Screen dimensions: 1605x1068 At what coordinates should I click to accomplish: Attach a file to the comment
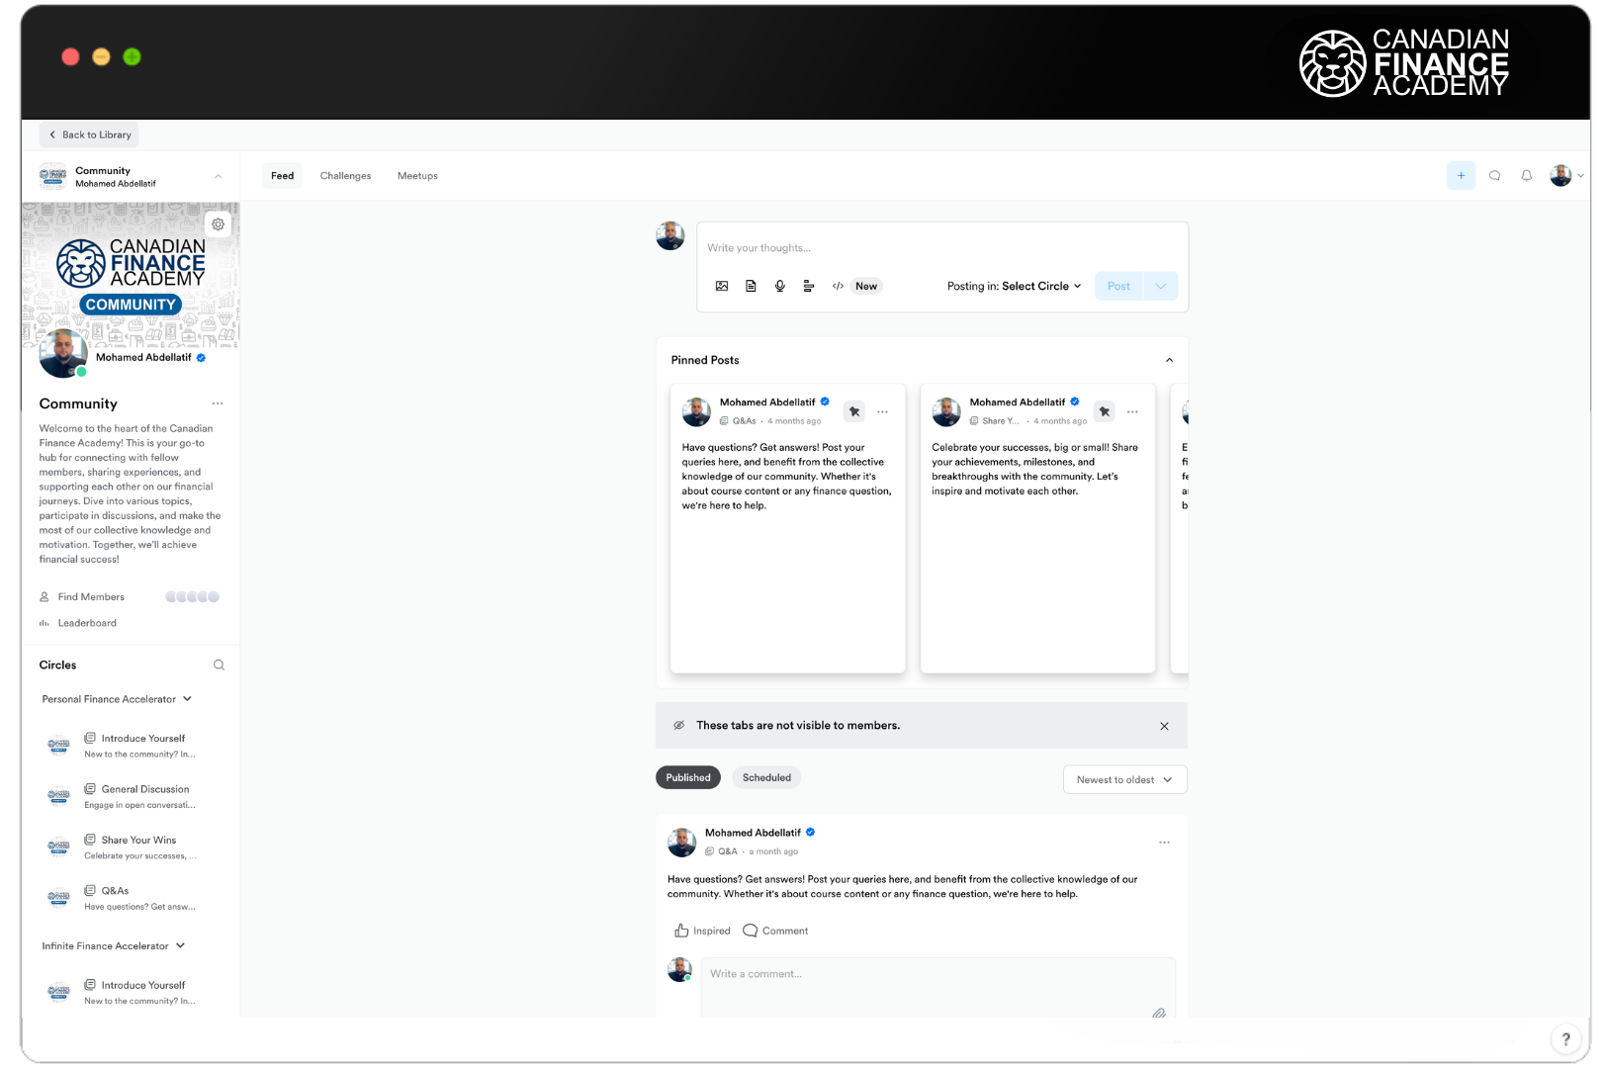click(1159, 1013)
